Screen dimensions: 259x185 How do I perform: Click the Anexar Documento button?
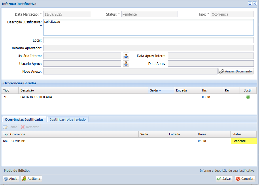[x=236, y=71]
